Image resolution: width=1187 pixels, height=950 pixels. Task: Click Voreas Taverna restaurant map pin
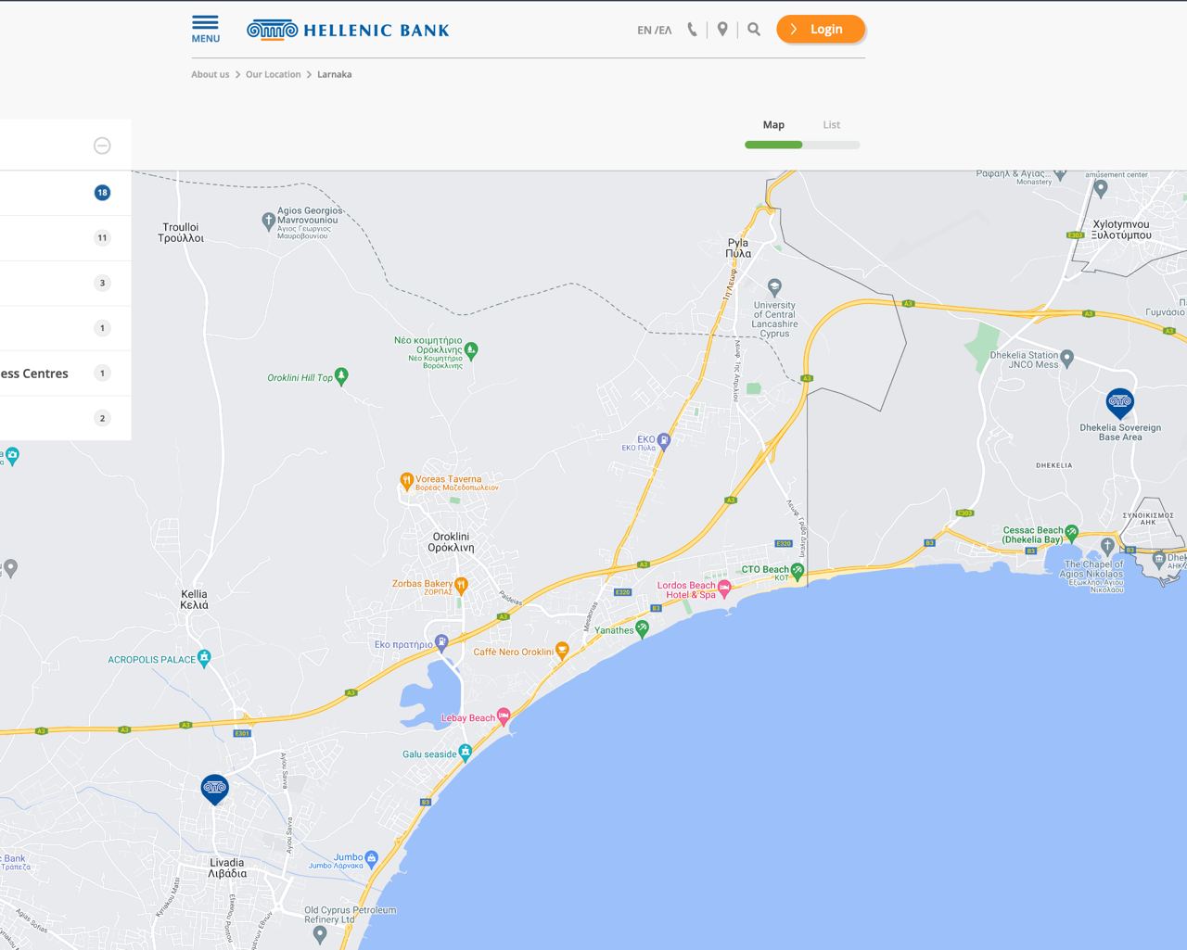(406, 480)
